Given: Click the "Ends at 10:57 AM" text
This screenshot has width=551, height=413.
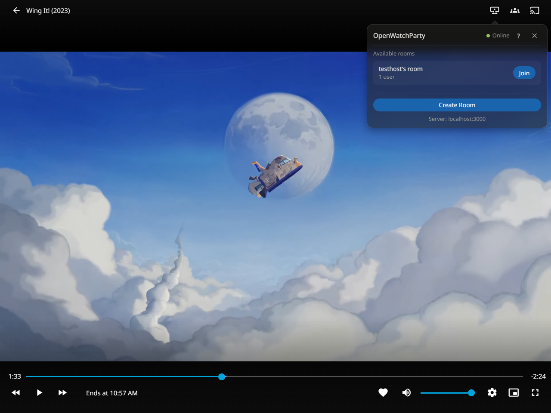Looking at the screenshot, I should [112, 393].
